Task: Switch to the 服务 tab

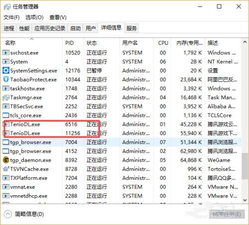Action: click(131, 28)
